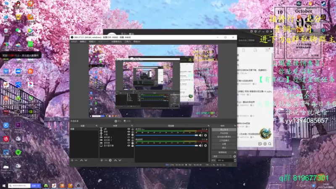Add a new scene with the plus icon
This screenshot has width=336, height=189.
[x=72, y=160]
